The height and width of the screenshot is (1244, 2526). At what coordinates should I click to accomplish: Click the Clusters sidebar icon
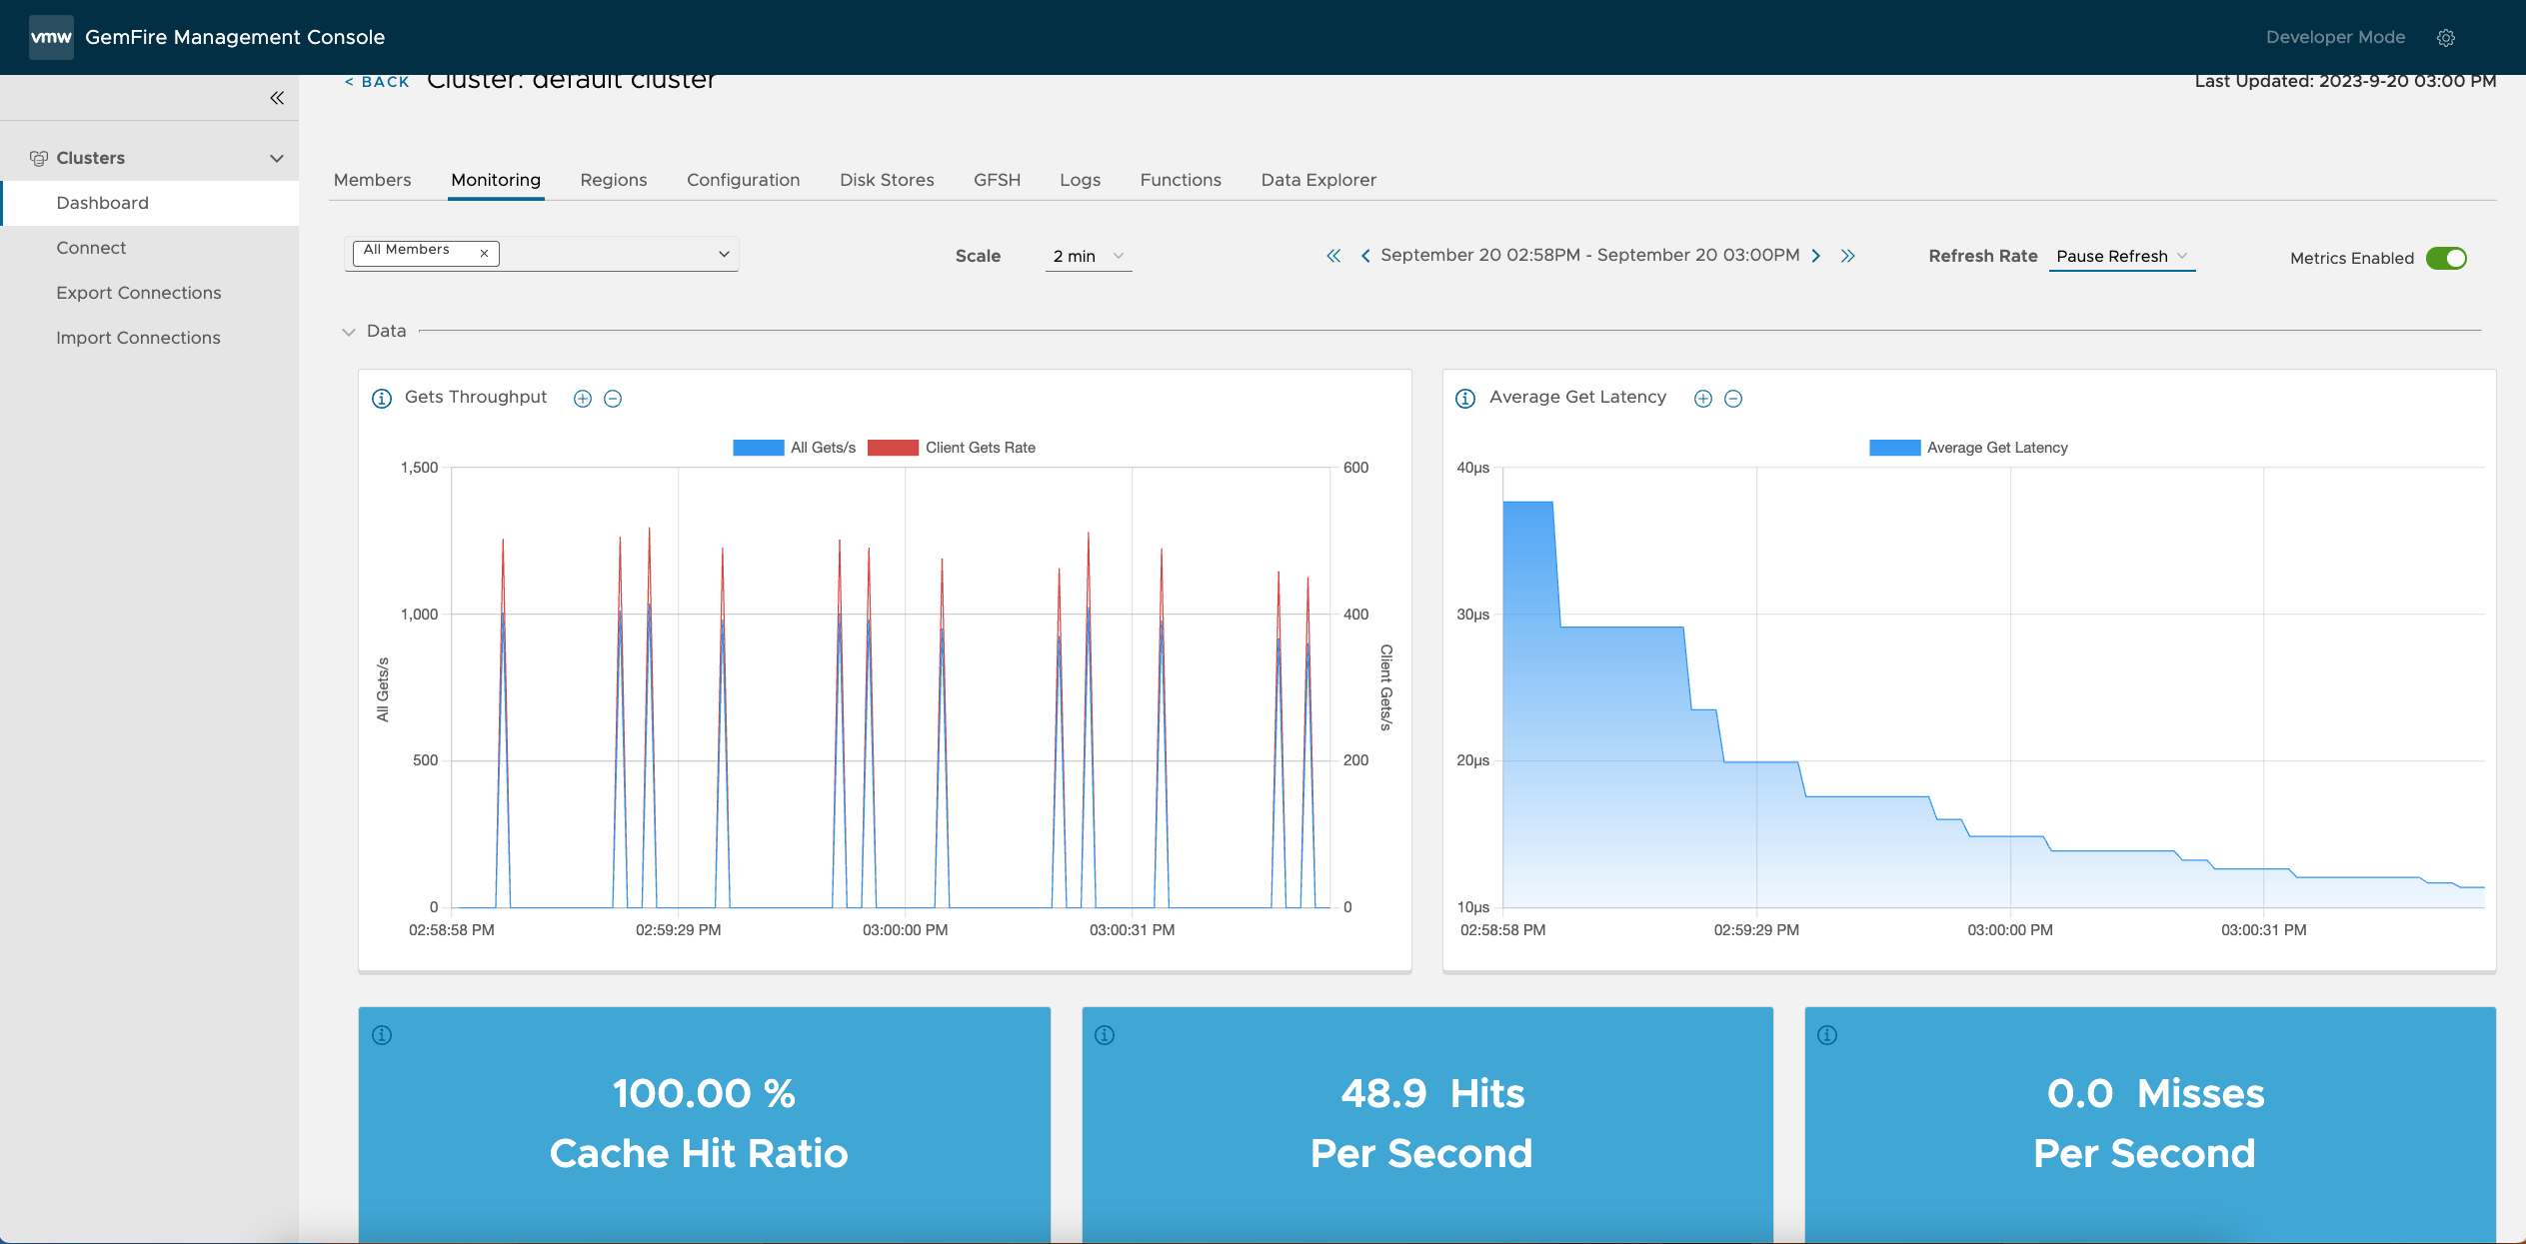[x=39, y=158]
